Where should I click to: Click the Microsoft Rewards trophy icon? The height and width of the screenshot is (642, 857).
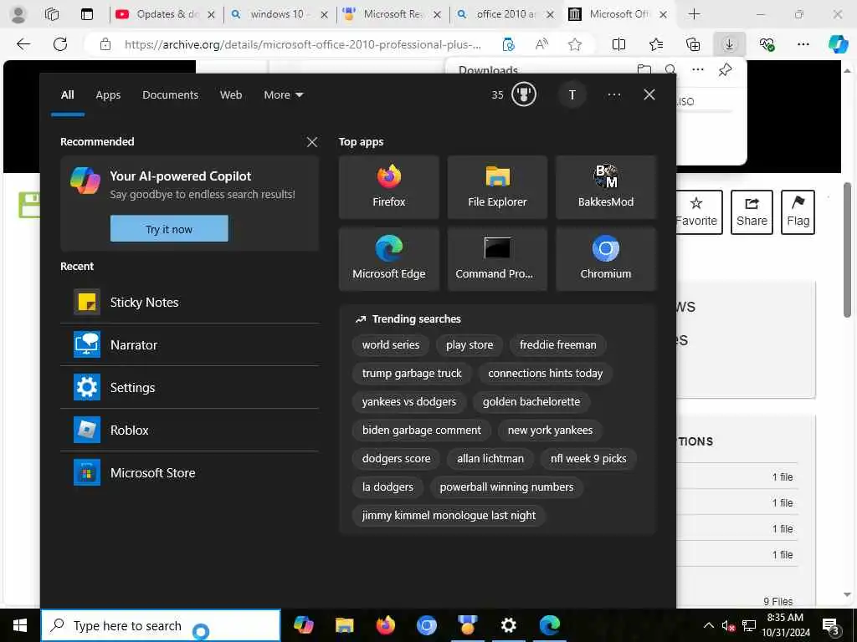click(x=524, y=95)
